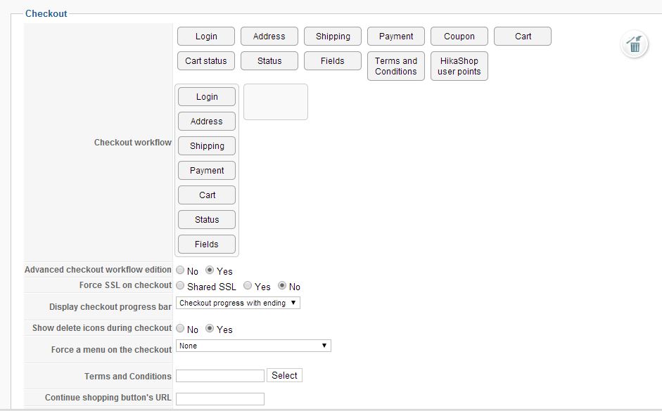662x411 pixels.
Task: Select the Shipping block in top row
Action: [333, 37]
